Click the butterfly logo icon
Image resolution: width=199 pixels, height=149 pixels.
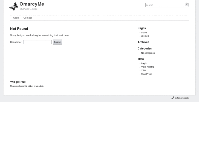(x=14, y=6)
